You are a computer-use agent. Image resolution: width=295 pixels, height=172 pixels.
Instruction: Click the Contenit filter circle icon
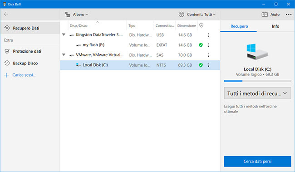pos(182,15)
